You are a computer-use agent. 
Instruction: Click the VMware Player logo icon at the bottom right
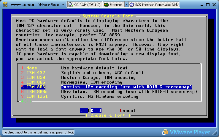[x=165, y=132]
